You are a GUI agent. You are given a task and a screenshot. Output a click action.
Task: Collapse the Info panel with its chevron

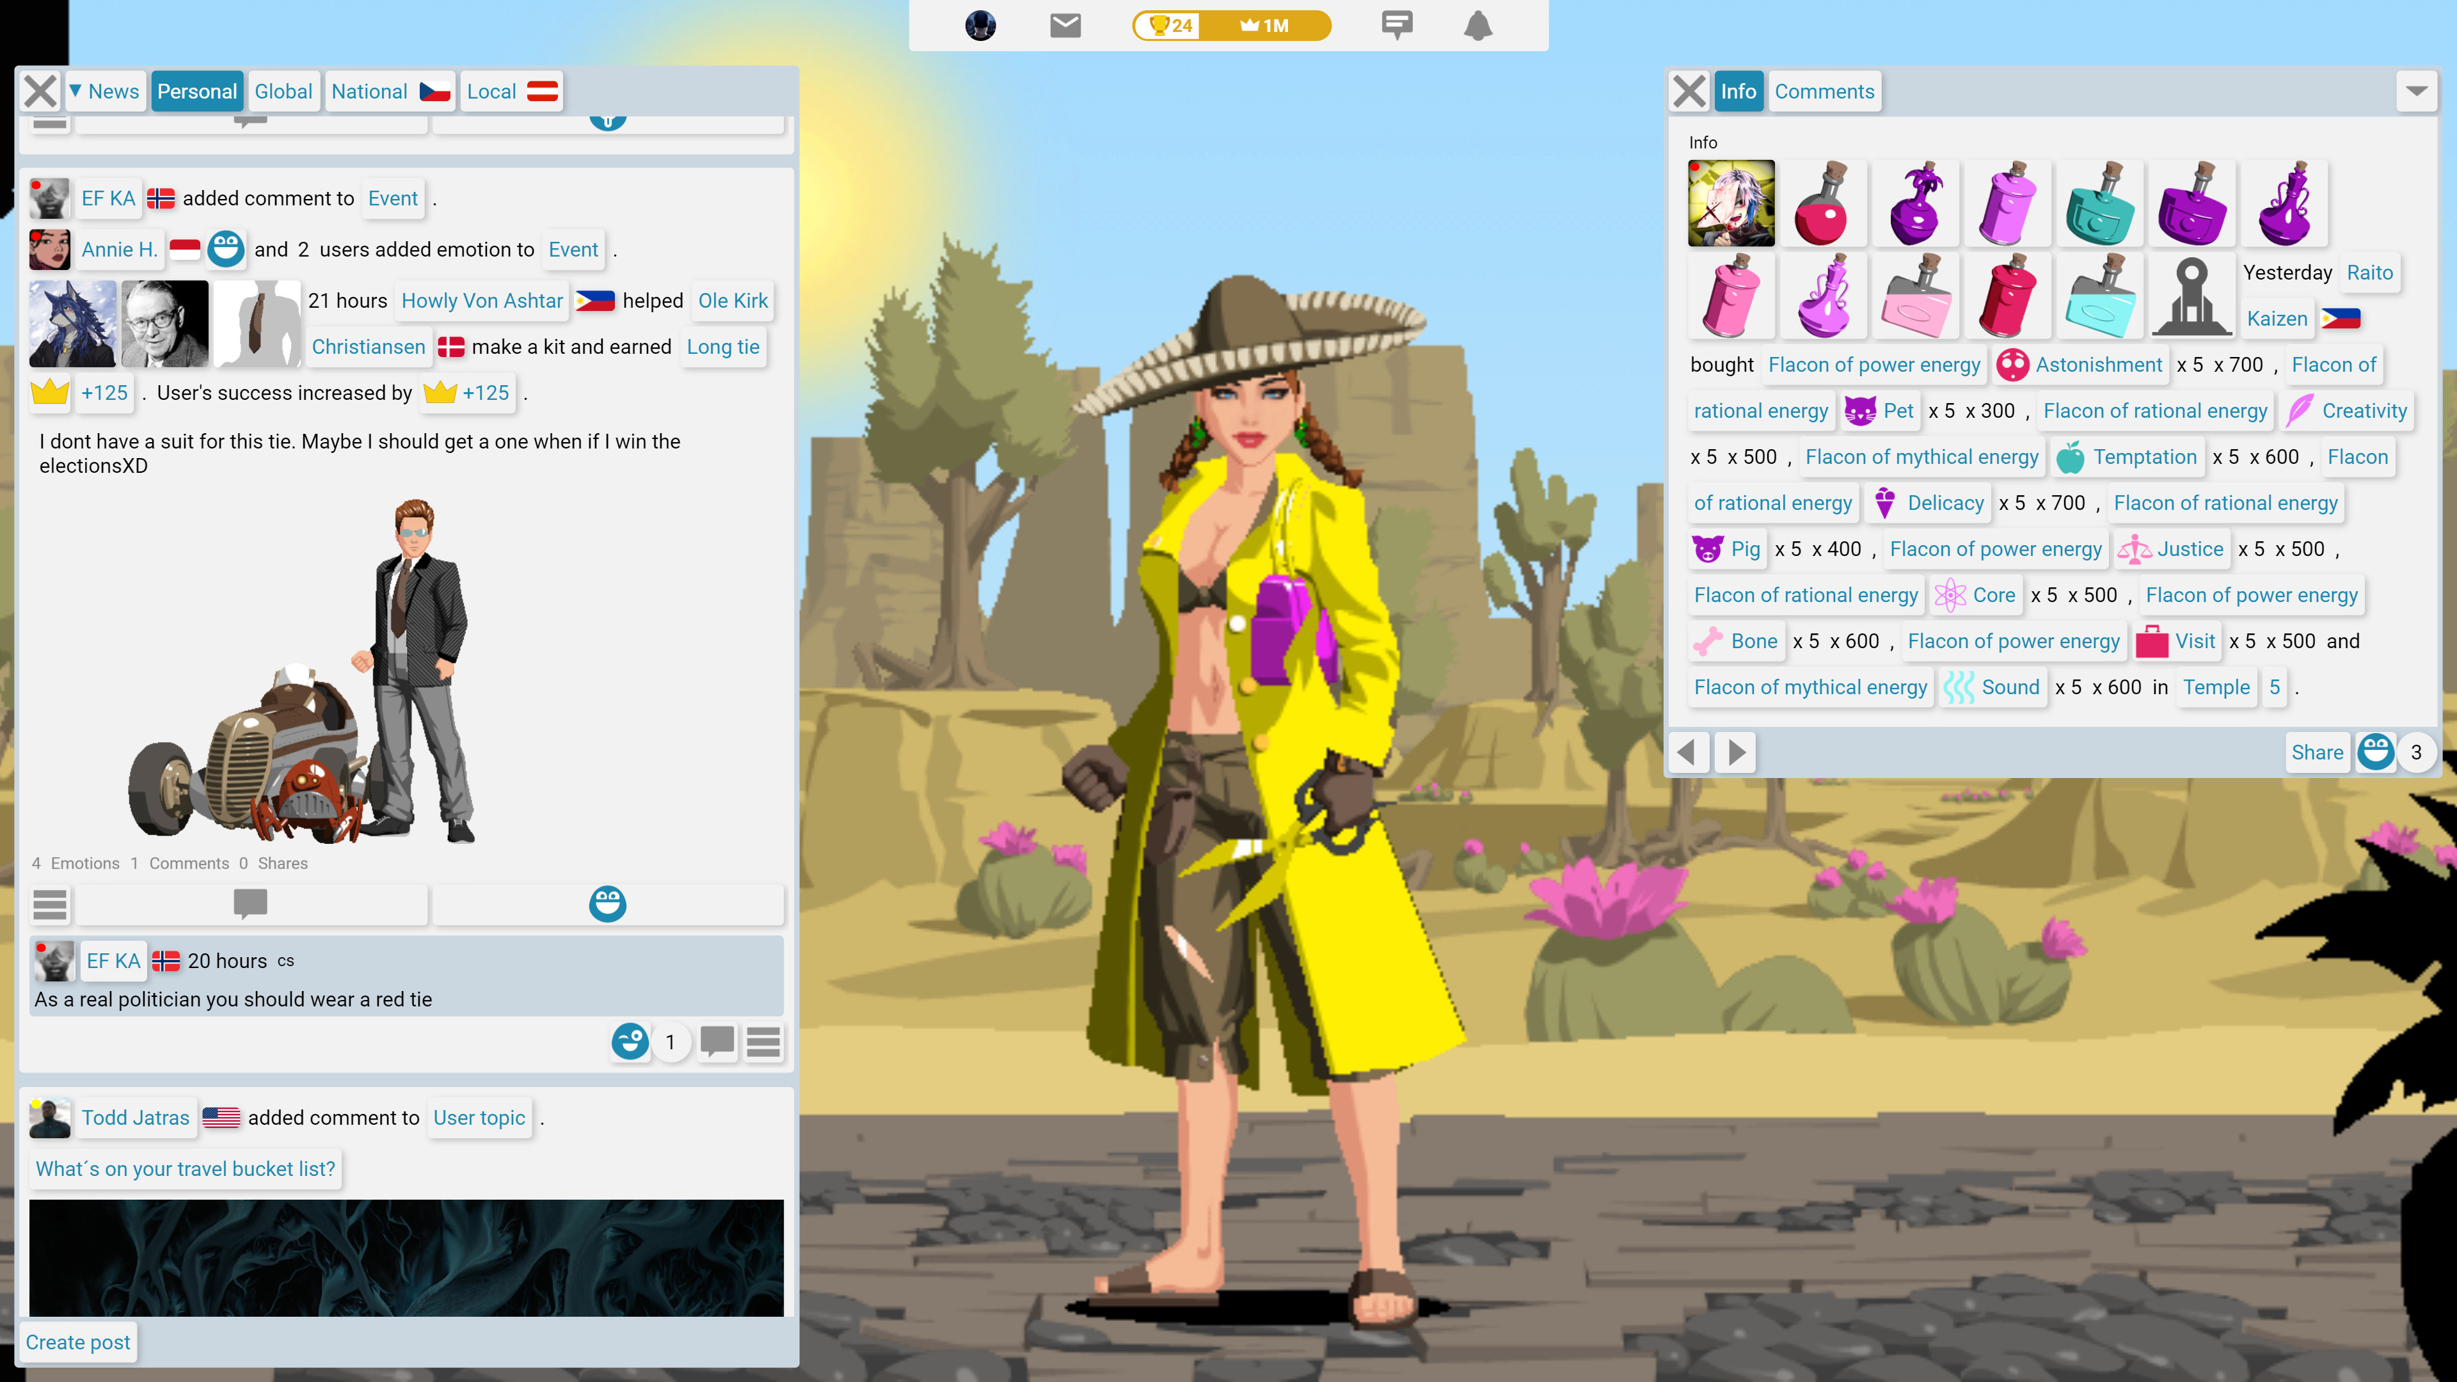(2416, 91)
